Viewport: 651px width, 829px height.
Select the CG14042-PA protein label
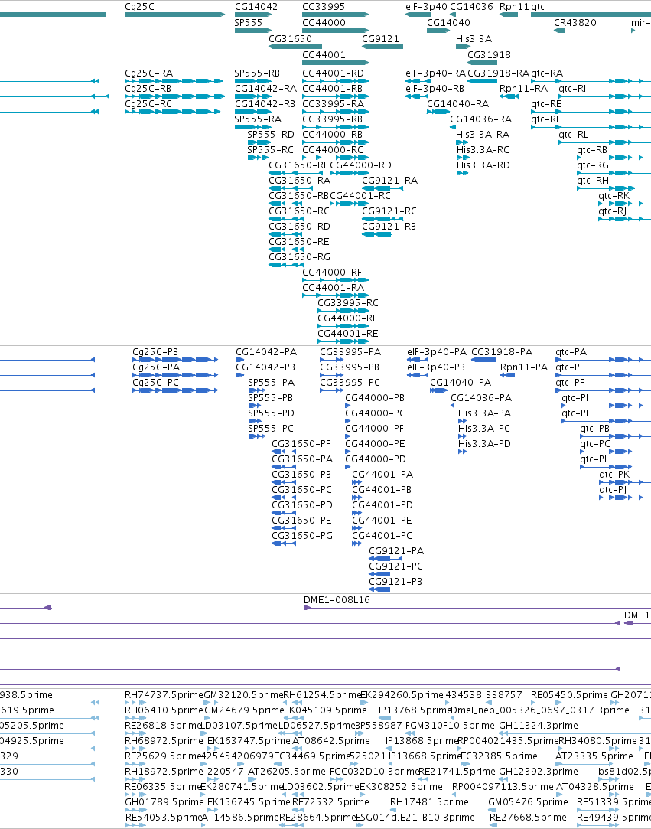point(266,351)
